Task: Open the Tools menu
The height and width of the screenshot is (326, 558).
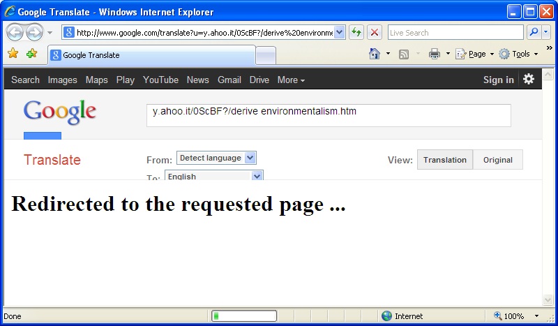Action: click(x=518, y=54)
